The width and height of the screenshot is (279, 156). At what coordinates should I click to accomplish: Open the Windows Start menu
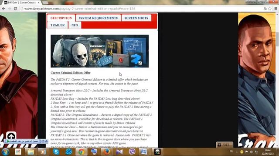tap(5, 152)
